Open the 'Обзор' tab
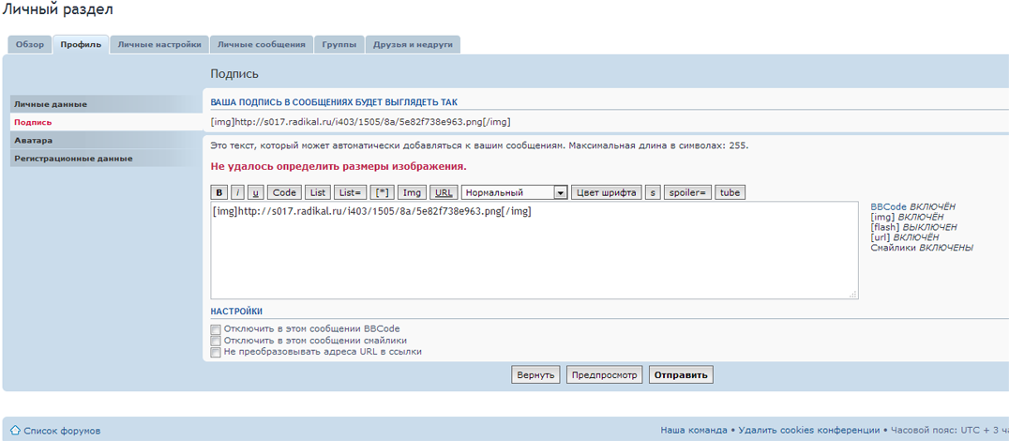Screen dimensions: 1009x441 coord(30,44)
